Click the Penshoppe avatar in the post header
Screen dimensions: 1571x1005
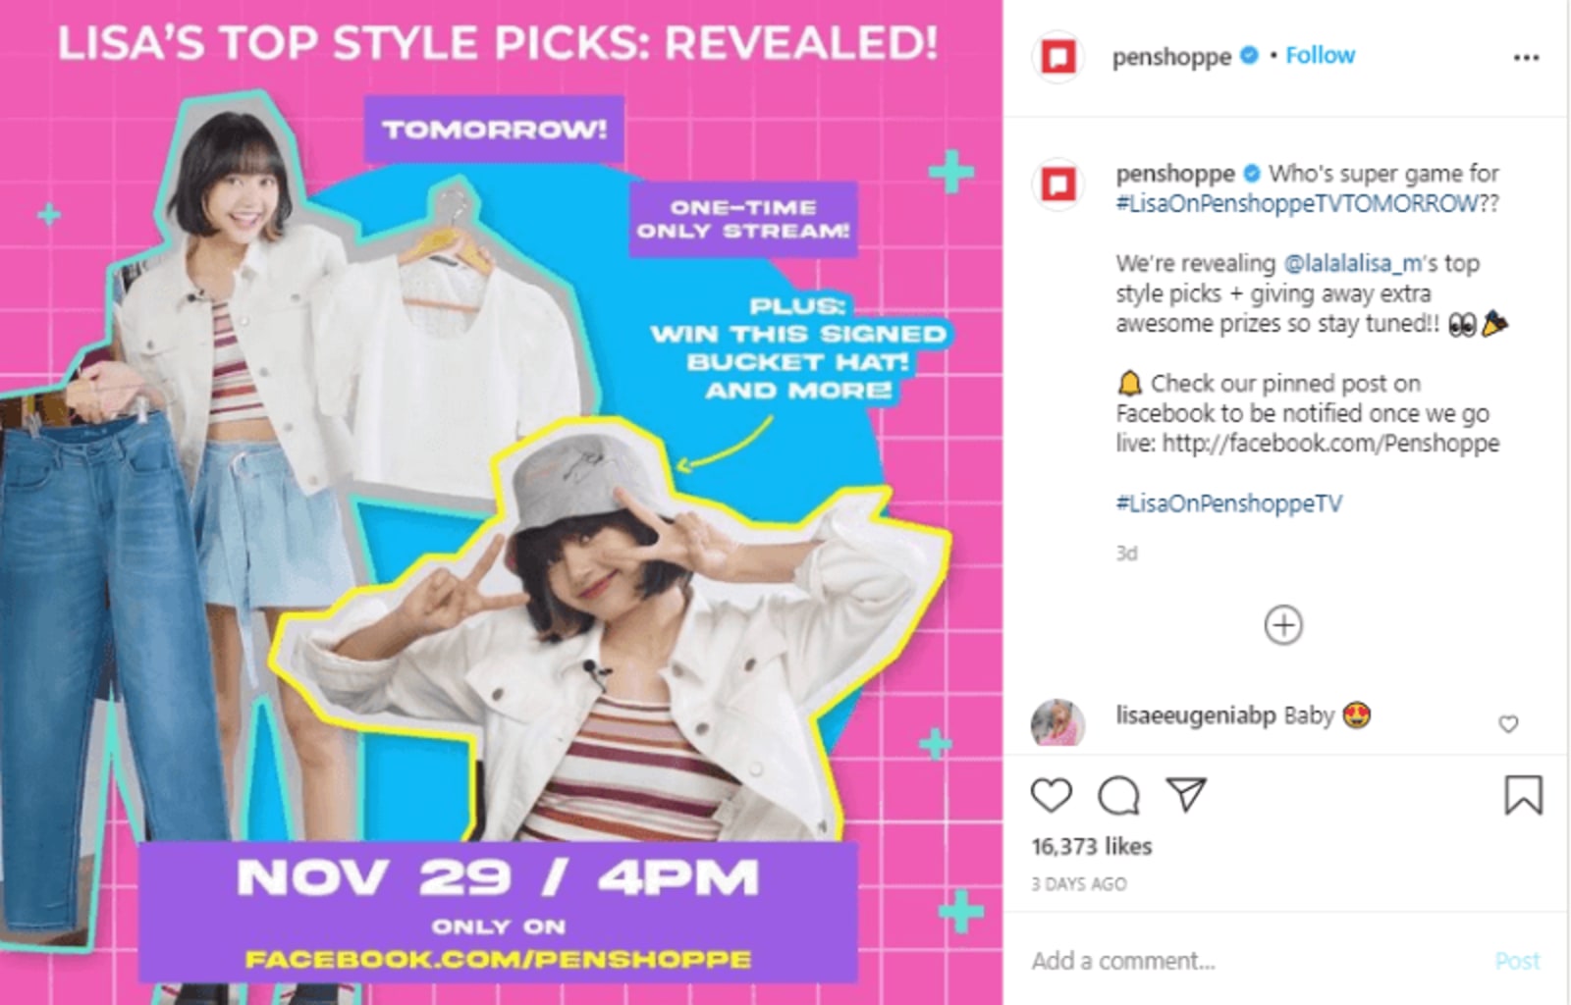1057,57
